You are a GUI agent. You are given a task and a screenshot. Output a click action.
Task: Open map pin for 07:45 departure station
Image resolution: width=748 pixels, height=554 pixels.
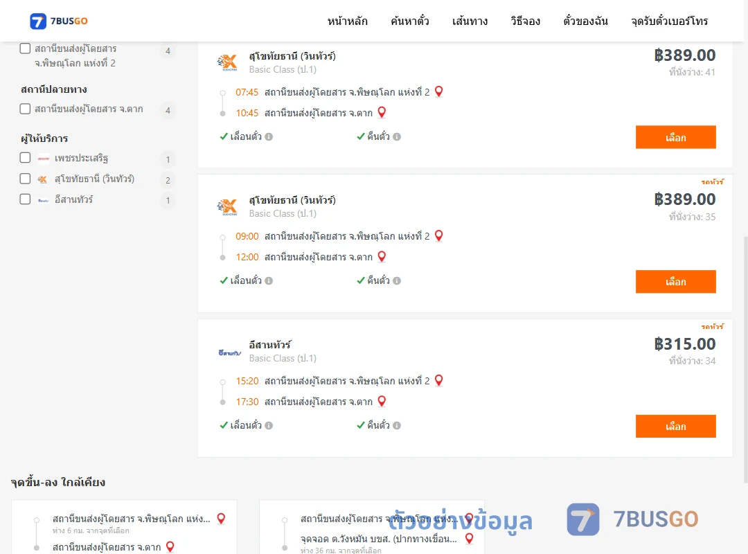pyautogui.click(x=439, y=91)
